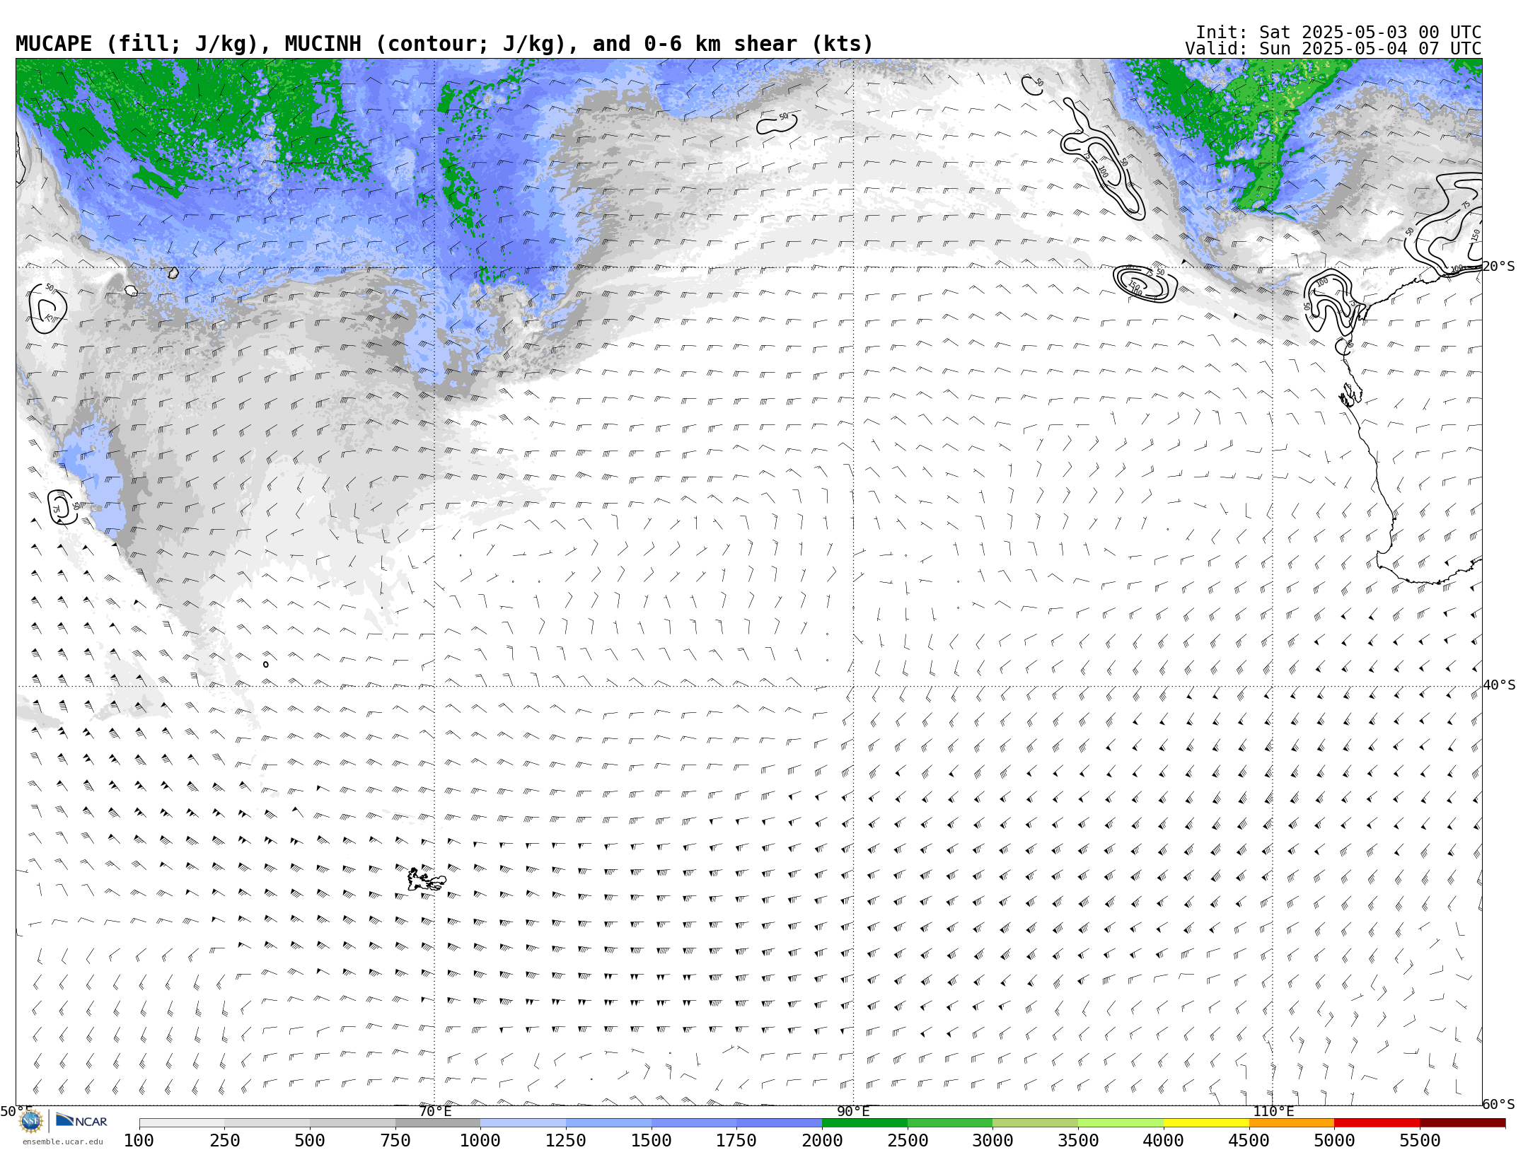Click the 110°E longitude label
Screen dimensions: 1528x1150
[1273, 1111]
